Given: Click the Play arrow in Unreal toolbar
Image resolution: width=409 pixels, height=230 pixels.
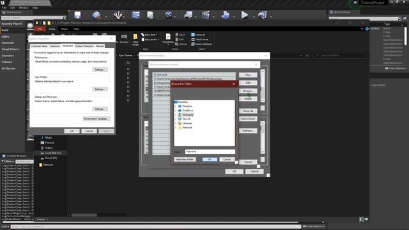Looking at the screenshot, I should [x=245, y=15].
